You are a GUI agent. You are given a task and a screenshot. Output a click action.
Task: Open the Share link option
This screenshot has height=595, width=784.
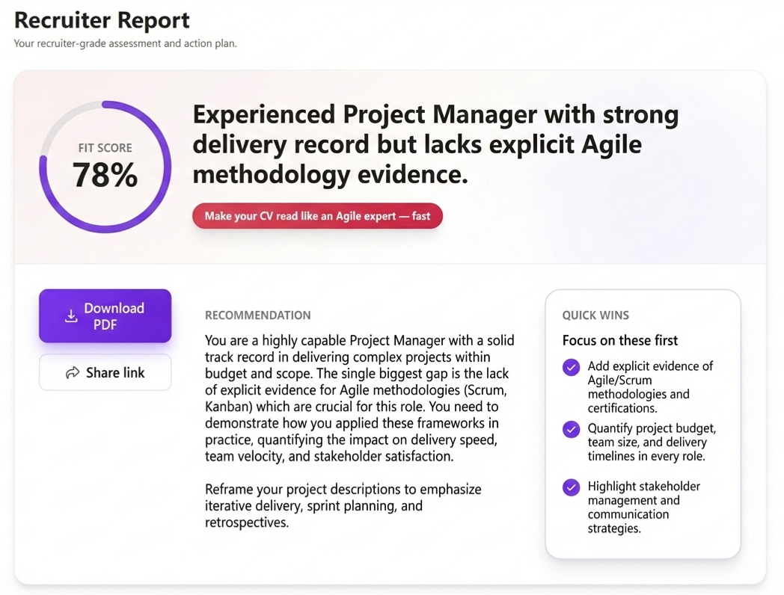coord(105,372)
